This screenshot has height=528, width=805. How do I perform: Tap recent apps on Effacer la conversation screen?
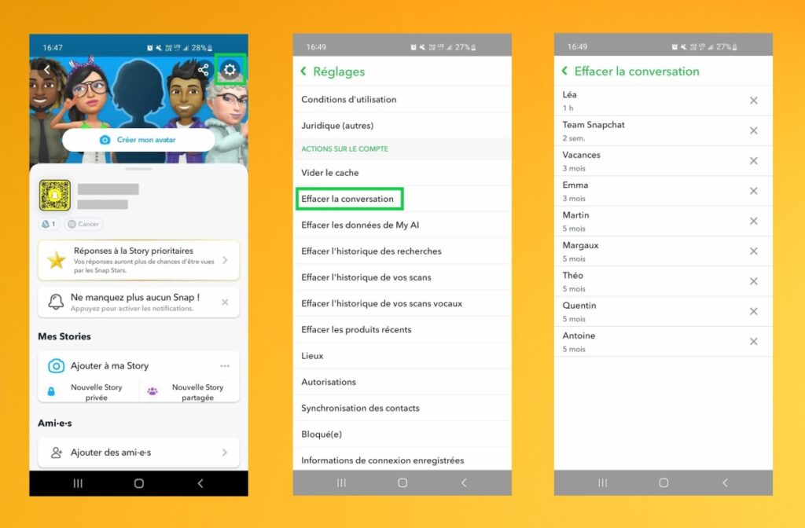603,483
